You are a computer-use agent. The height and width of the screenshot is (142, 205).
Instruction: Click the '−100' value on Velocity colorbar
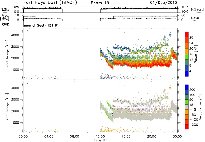tap(194, 119)
